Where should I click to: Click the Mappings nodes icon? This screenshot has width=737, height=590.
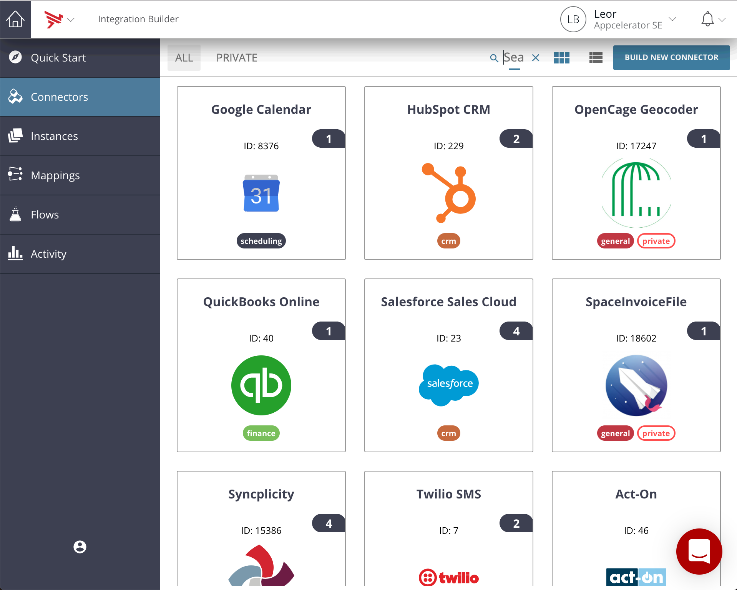click(15, 174)
